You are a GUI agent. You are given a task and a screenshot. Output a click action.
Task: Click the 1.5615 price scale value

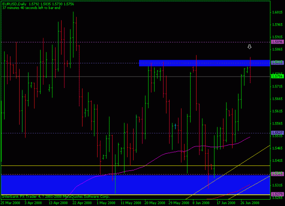278,111
